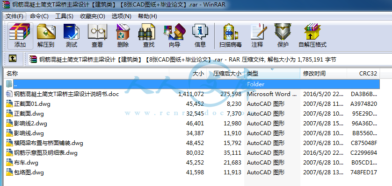Click the file icon of 影响线2.dwg
This screenshot has width=392, height=186.
pos(9,123)
